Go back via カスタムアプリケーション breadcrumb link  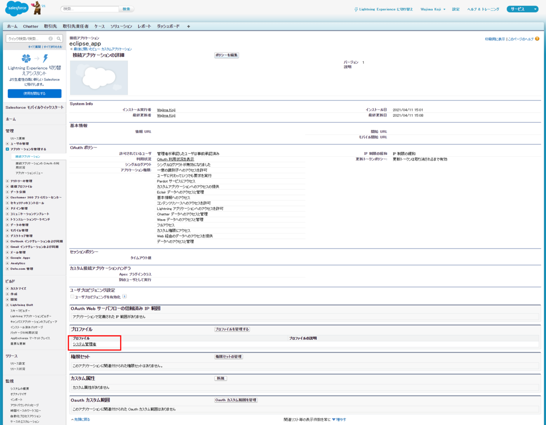116,49
